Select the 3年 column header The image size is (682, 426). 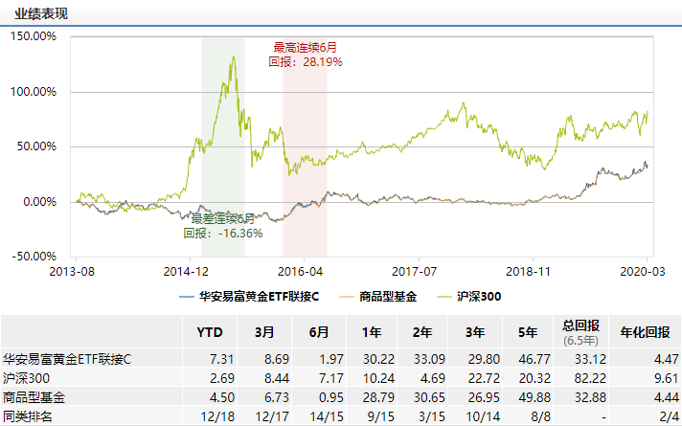click(475, 332)
